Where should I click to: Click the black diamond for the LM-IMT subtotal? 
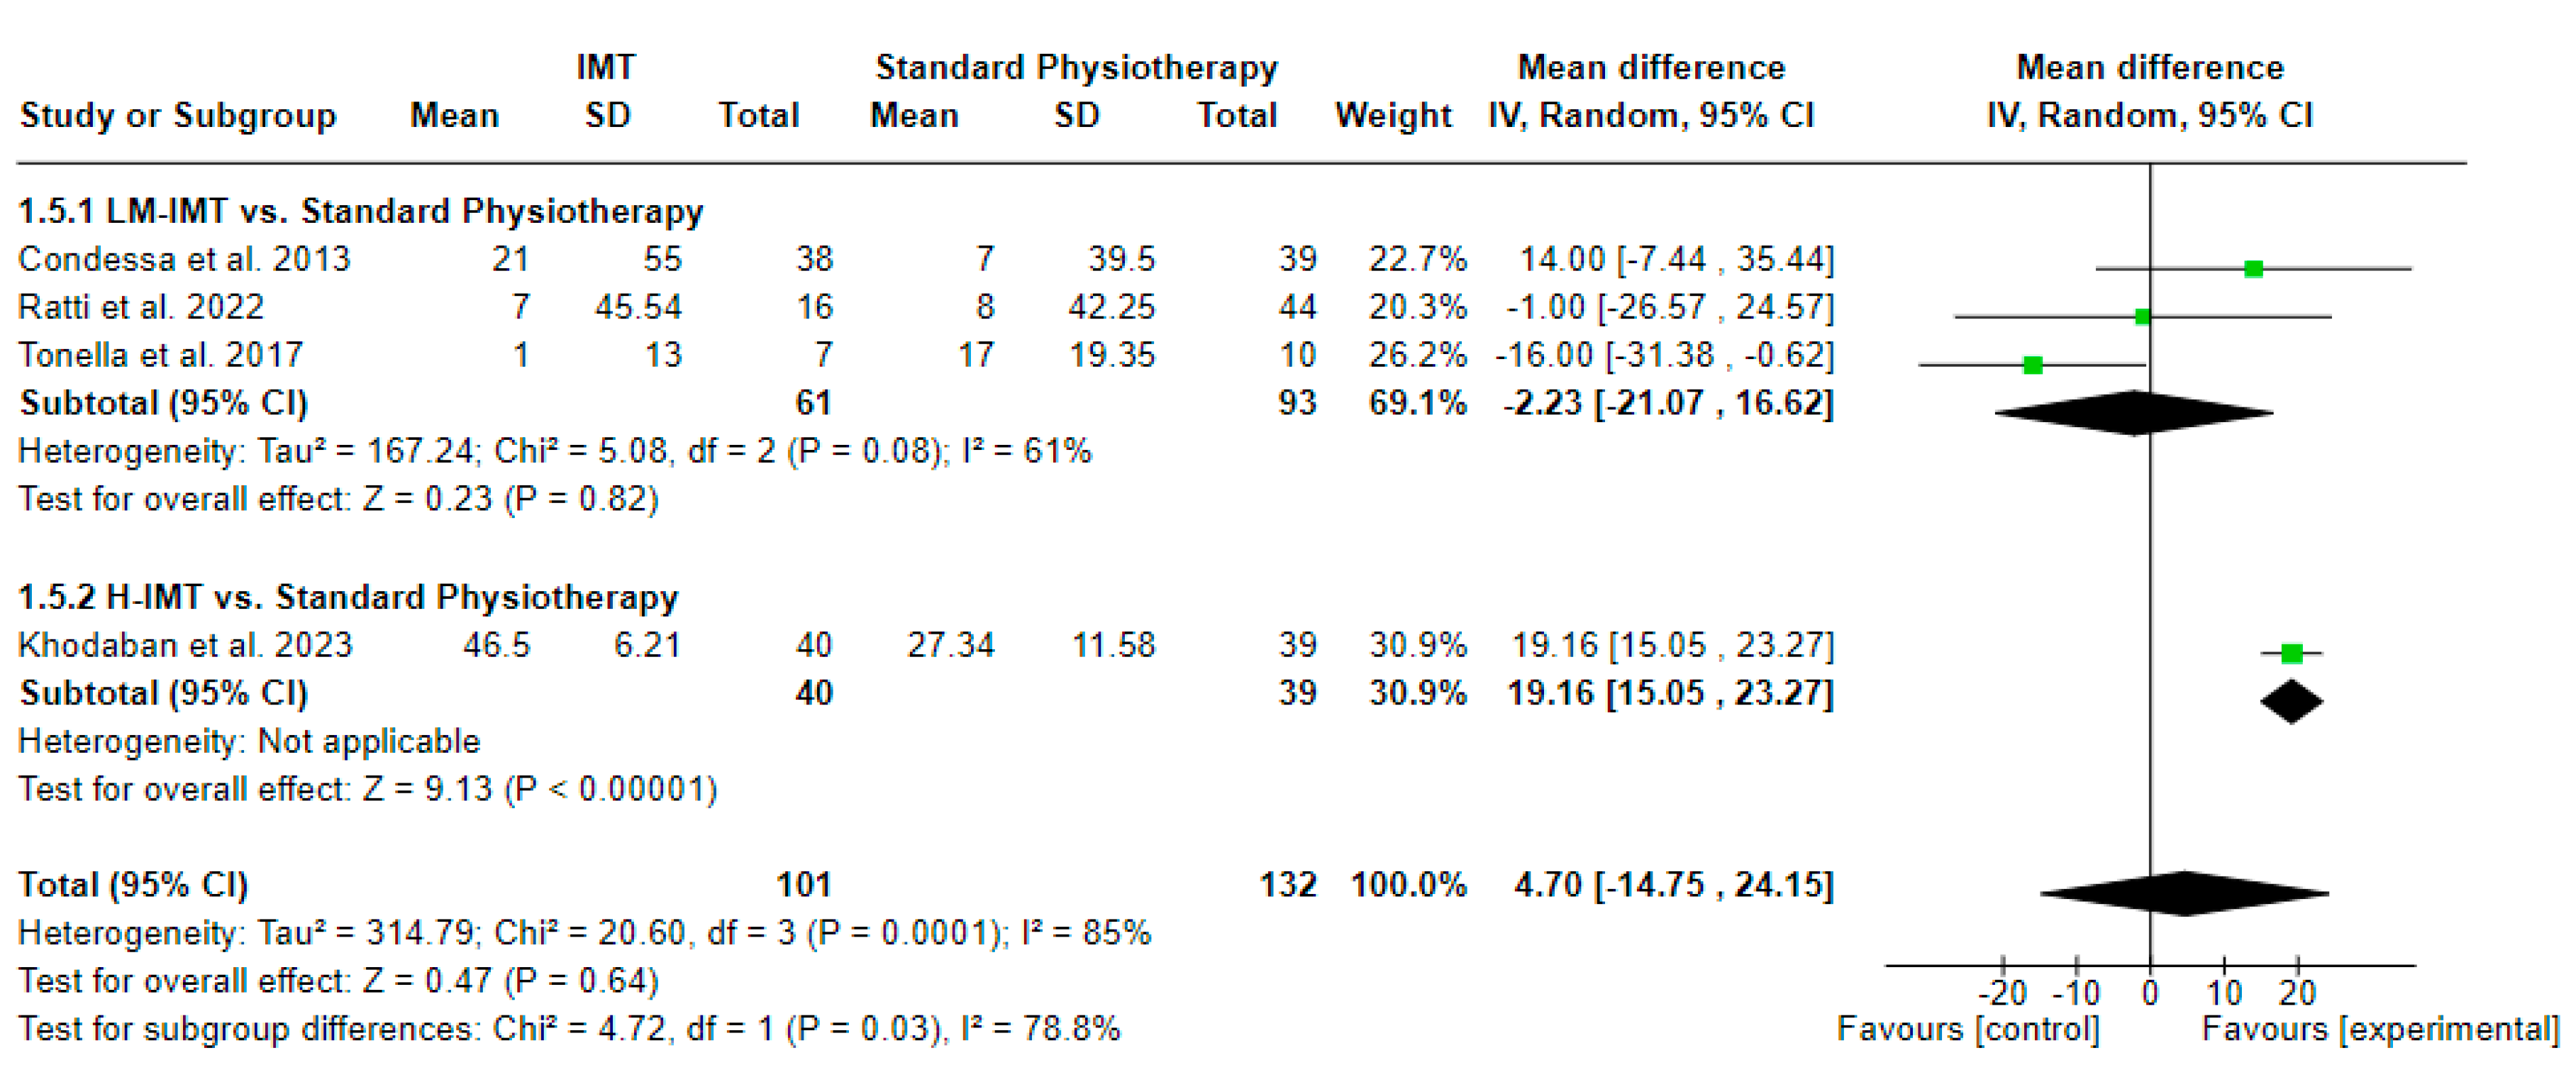[x=2134, y=412]
